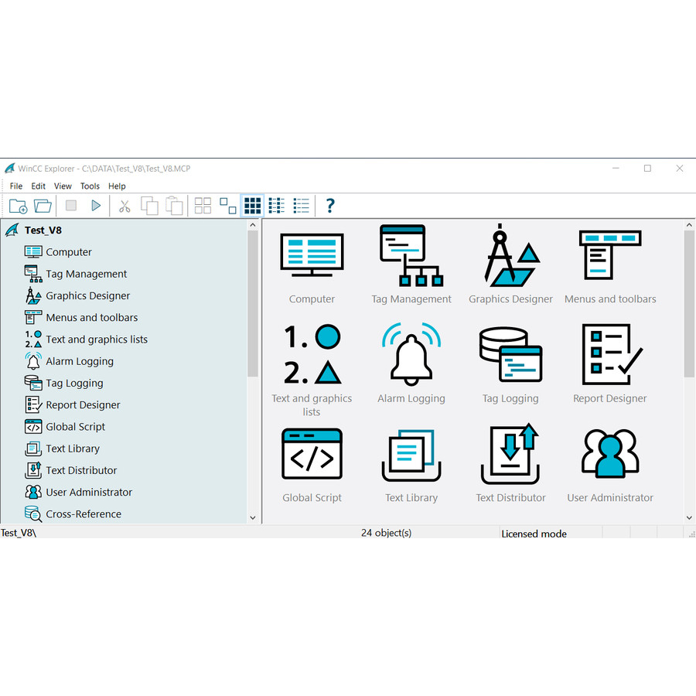The width and height of the screenshot is (696, 696).
Task: Click the large Alarm Logging bell icon
Action: tap(411, 354)
